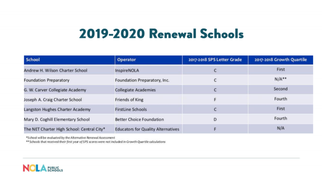
Task: Click 'N/A**' quartile for Foundation Preparatory
Action: tap(281, 79)
